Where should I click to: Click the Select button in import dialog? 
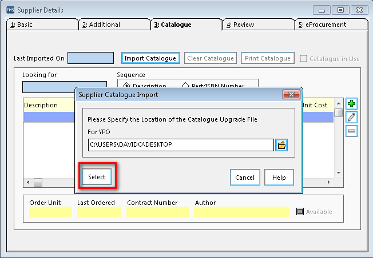97,177
